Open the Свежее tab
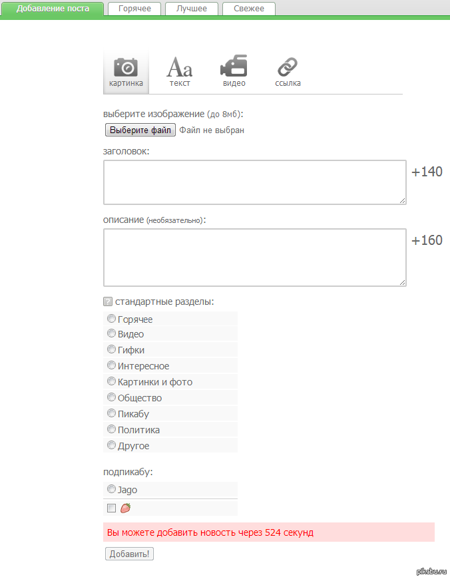Screen dimensions: 450x579 pos(248,9)
